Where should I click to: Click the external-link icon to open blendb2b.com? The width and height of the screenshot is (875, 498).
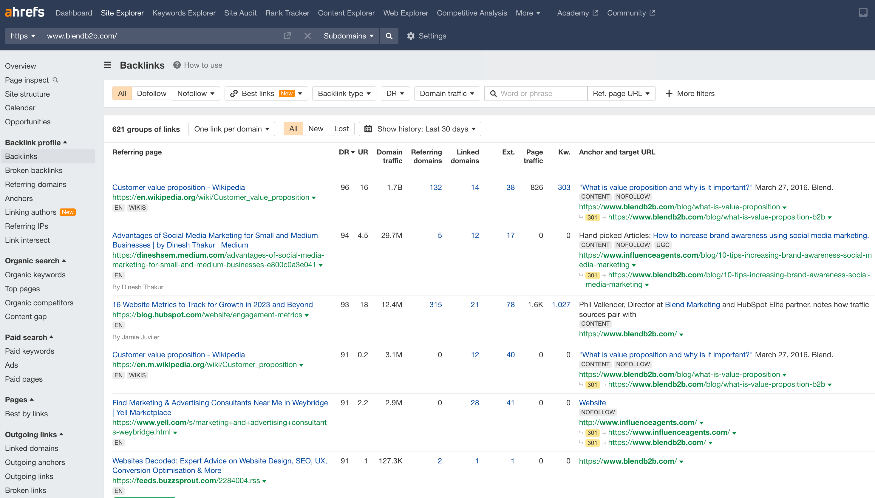point(287,35)
